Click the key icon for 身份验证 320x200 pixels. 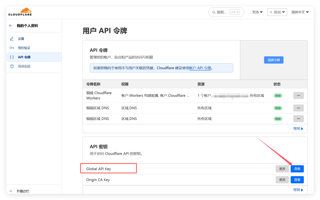click(x=12, y=48)
